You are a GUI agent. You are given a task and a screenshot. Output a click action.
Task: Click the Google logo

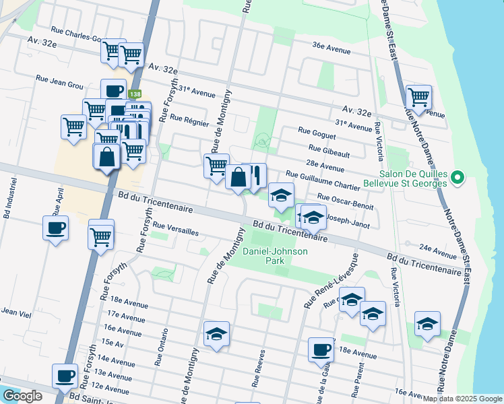(x=22, y=396)
